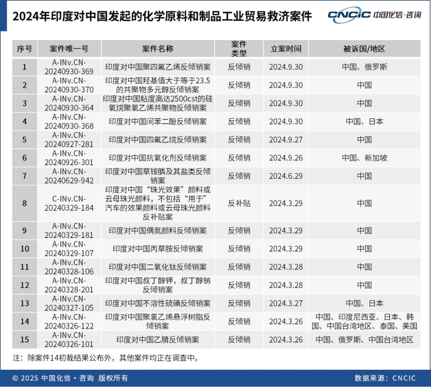Click the 中国、新加坡 respondent cell

(365, 158)
